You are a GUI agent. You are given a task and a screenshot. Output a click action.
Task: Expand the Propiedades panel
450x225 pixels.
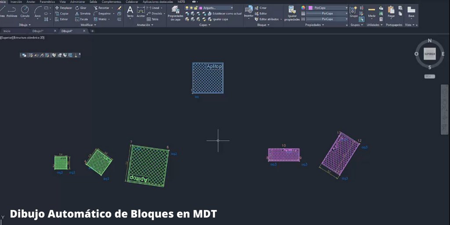[314, 25]
